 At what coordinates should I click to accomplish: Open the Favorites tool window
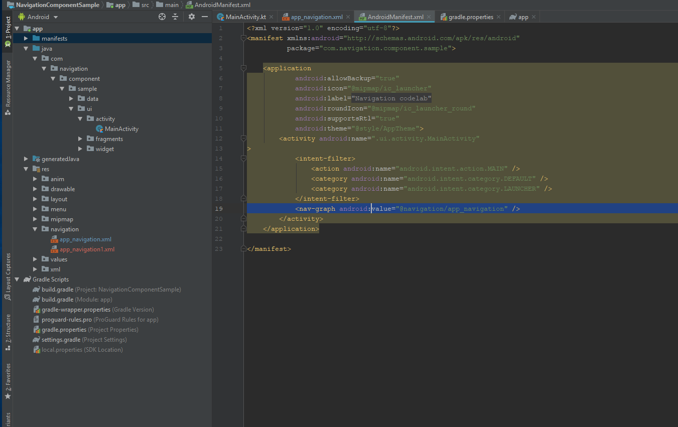(x=8, y=381)
